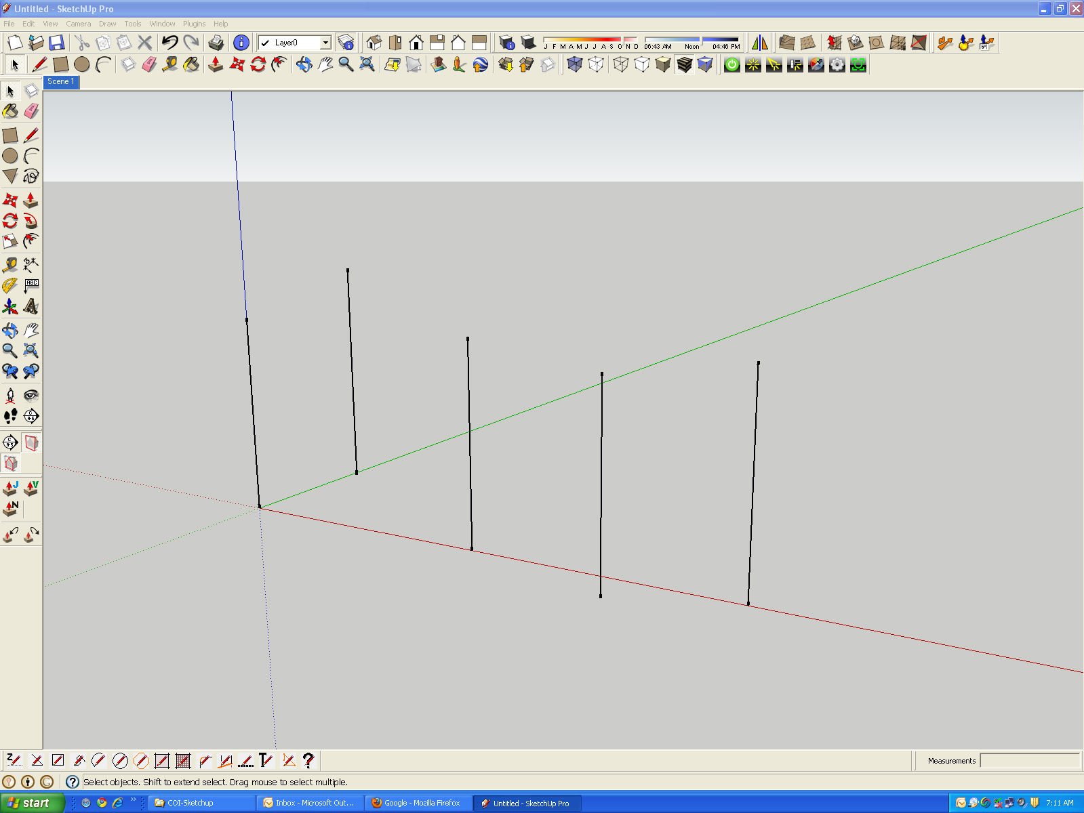Save the model with the floppy icon

coord(56,43)
